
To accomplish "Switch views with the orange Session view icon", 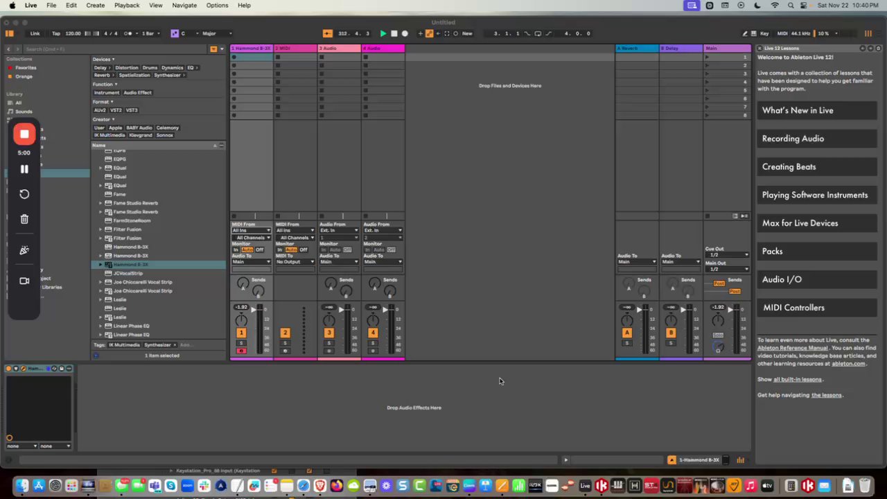I will pos(868,33).
